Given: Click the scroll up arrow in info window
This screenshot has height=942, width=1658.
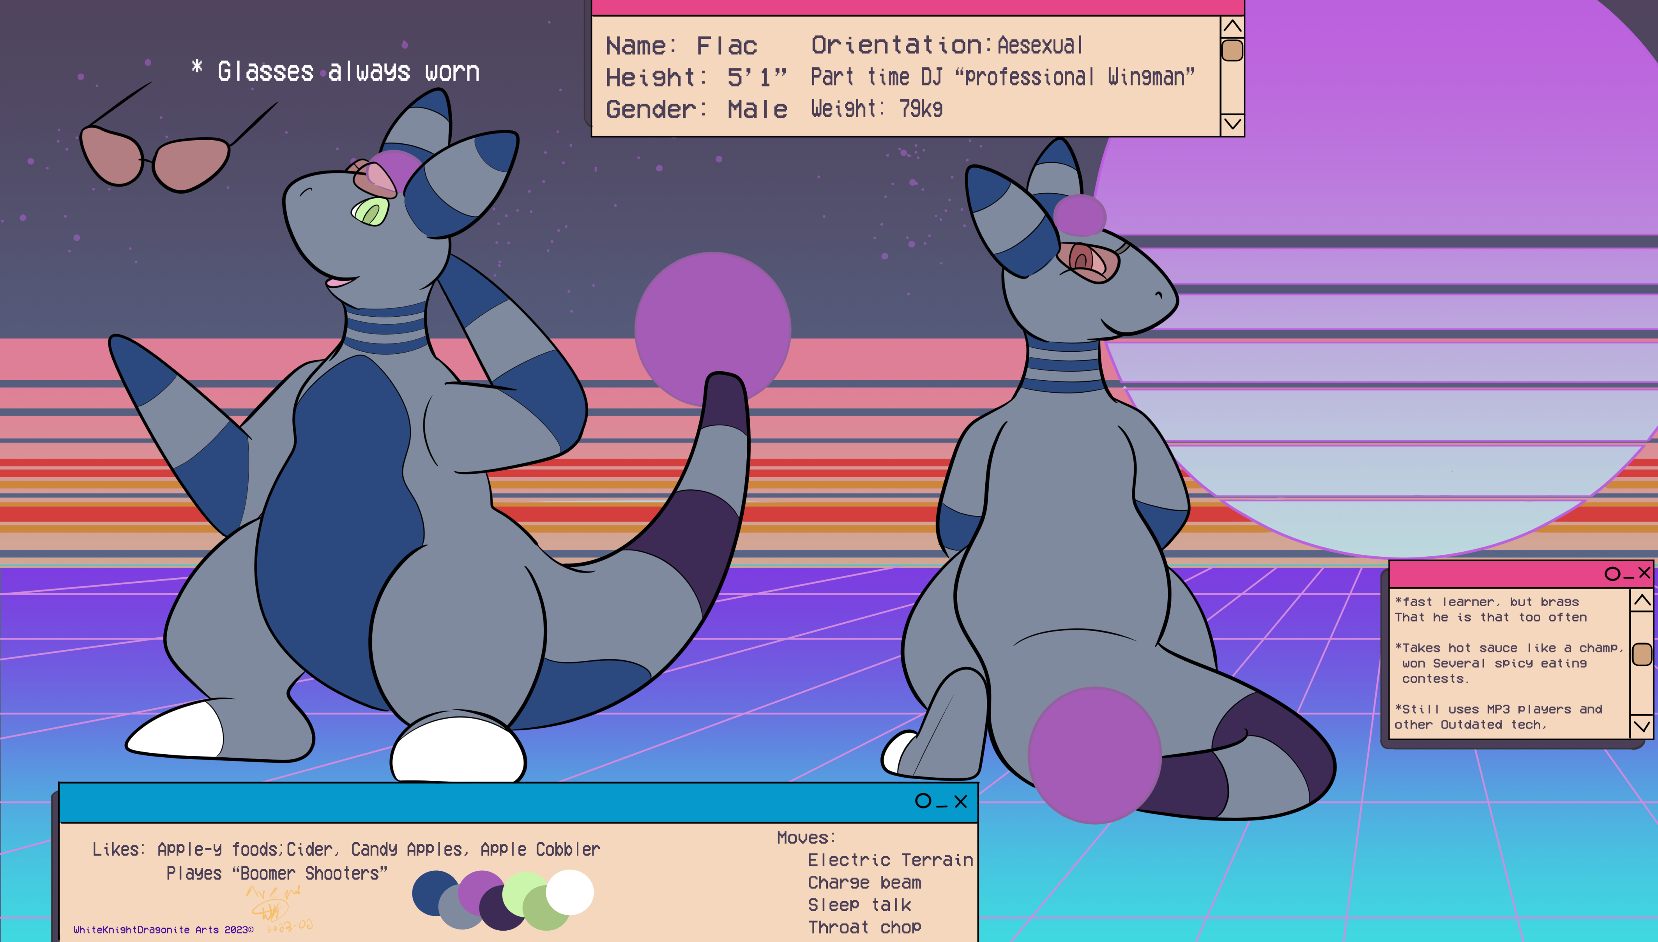Looking at the screenshot, I should click(x=1232, y=26).
